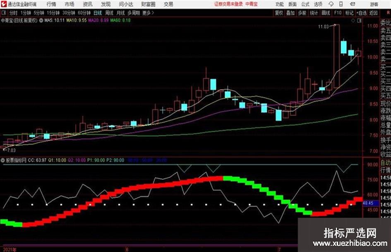
Task: Click the 游客 guest account label
Action: 374,4
